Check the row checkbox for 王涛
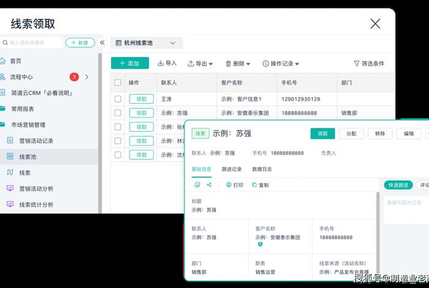429x288 pixels. (x=118, y=99)
